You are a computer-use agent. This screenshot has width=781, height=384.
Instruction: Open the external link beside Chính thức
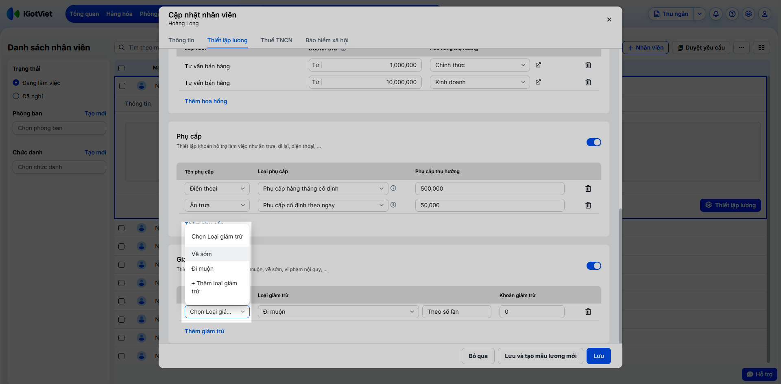(538, 65)
